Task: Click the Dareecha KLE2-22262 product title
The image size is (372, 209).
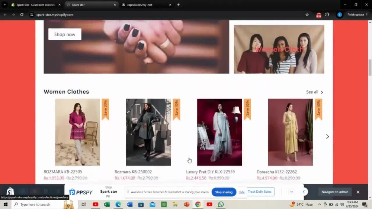Action: click(x=277, y=172)
